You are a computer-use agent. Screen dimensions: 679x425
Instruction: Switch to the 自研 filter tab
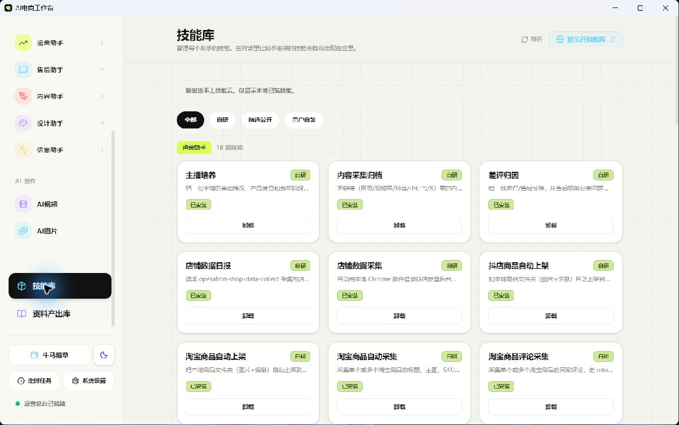point(222,120)
